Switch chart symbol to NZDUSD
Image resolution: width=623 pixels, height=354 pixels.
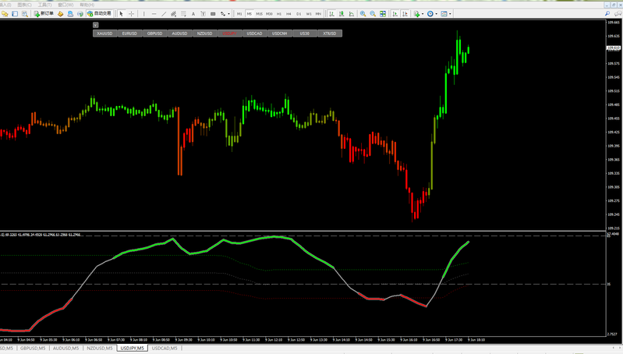(204, 34)
